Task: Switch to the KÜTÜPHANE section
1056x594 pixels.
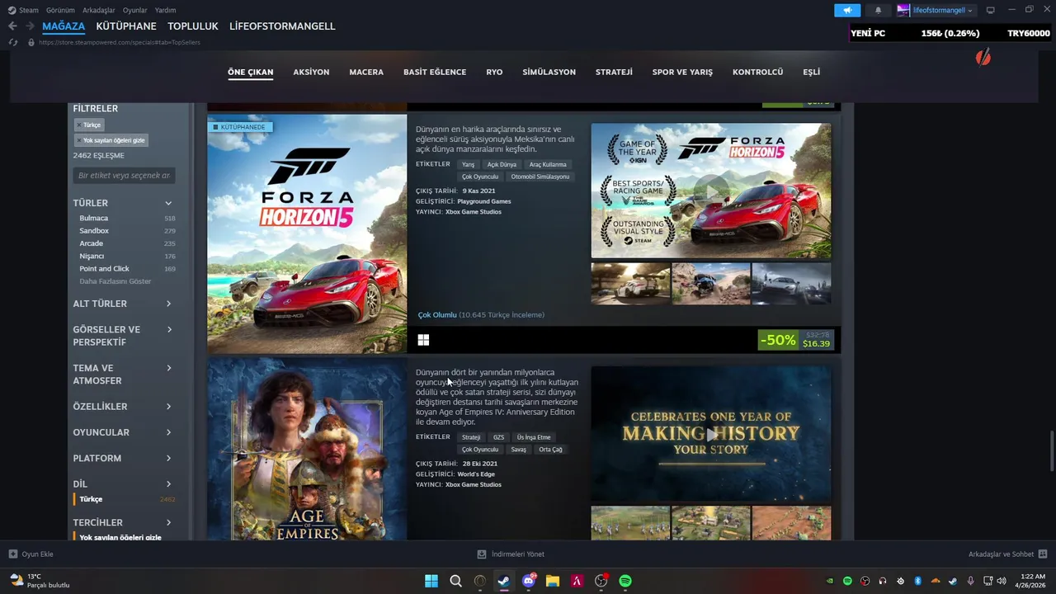Action: tap(126, 26)
